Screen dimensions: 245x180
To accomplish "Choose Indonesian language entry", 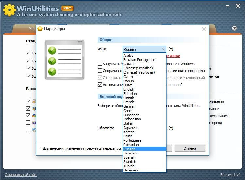I will click(x=144, y=119).
